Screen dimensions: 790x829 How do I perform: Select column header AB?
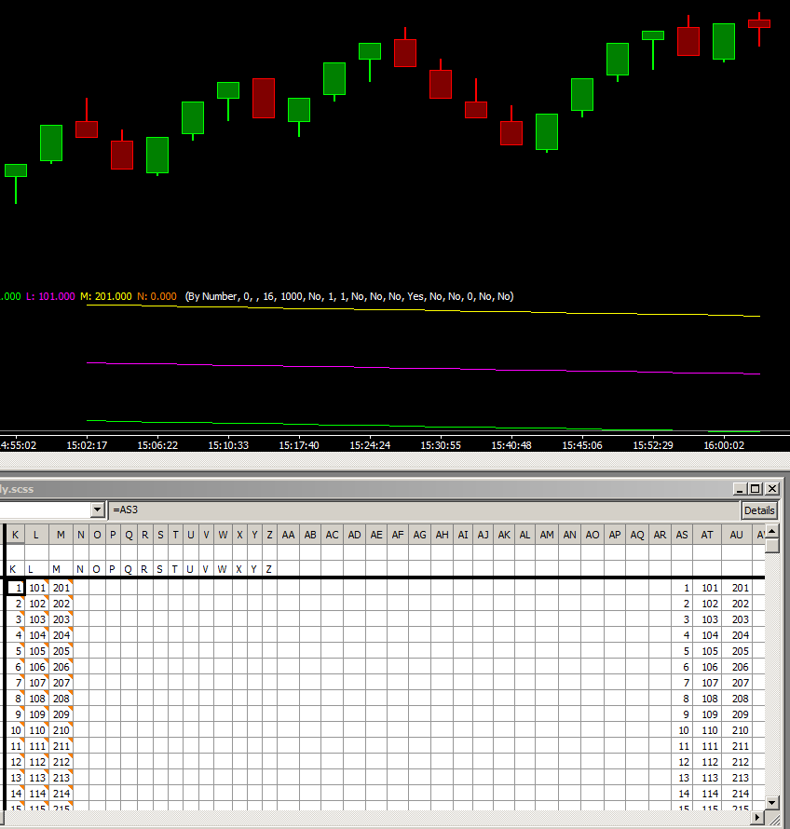[x=310, y=535]
